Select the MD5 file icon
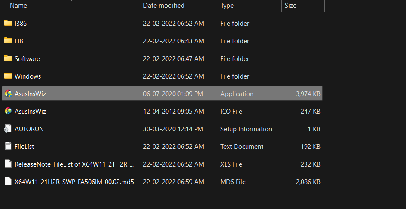Viewport: 406px width, 209px height. 8,182
